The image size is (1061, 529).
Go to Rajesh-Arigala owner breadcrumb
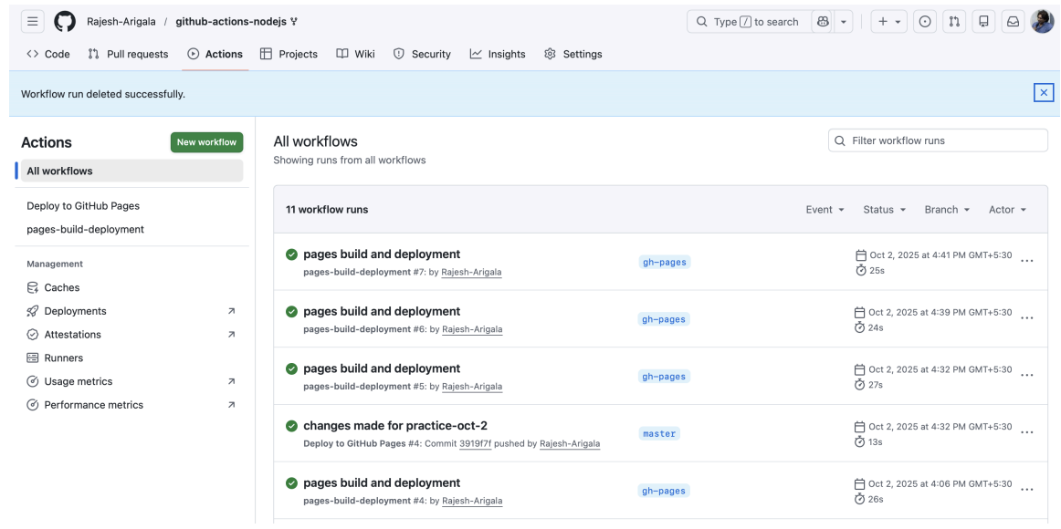pos(121,22)
